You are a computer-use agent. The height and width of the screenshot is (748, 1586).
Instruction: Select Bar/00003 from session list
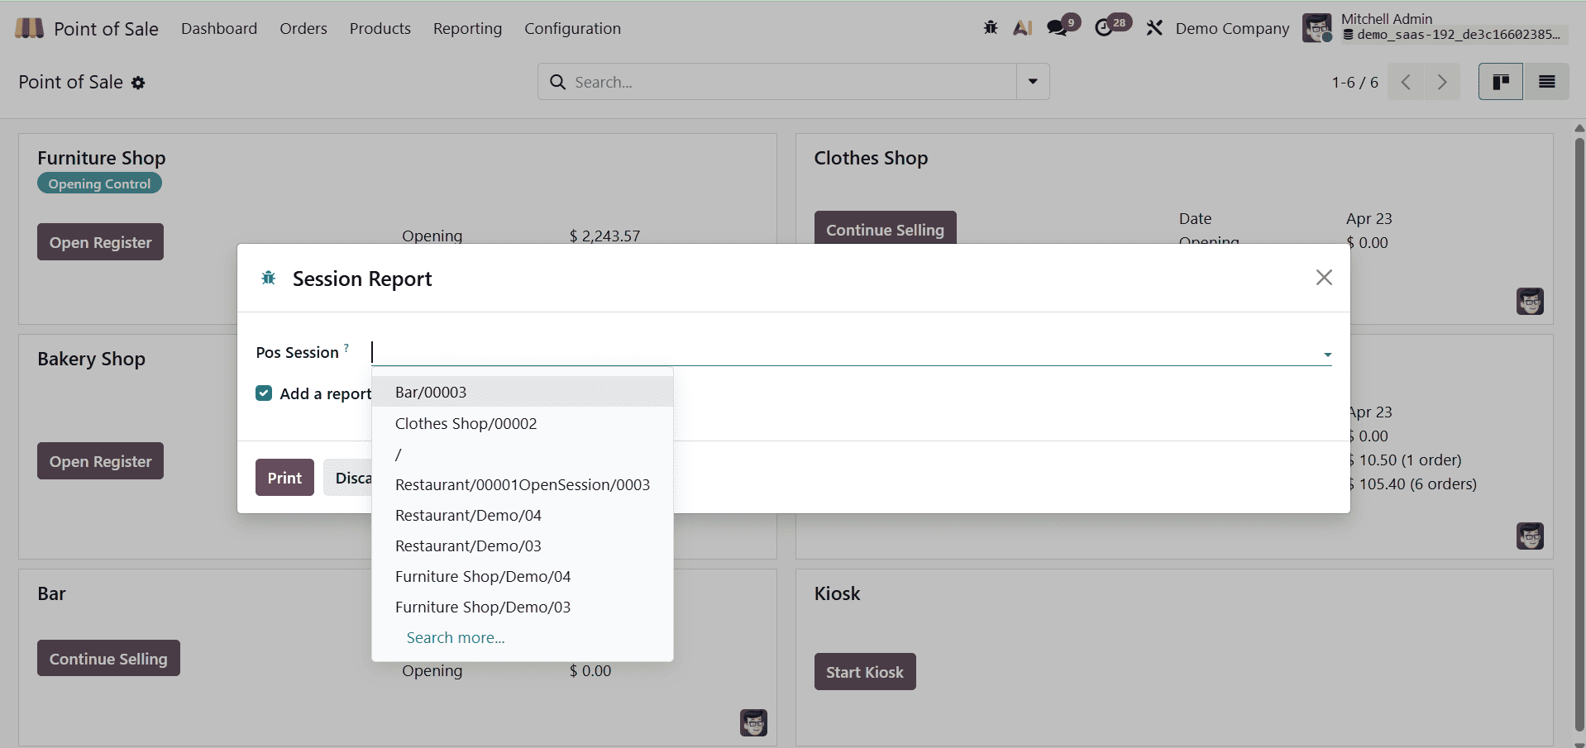point(431,392)
